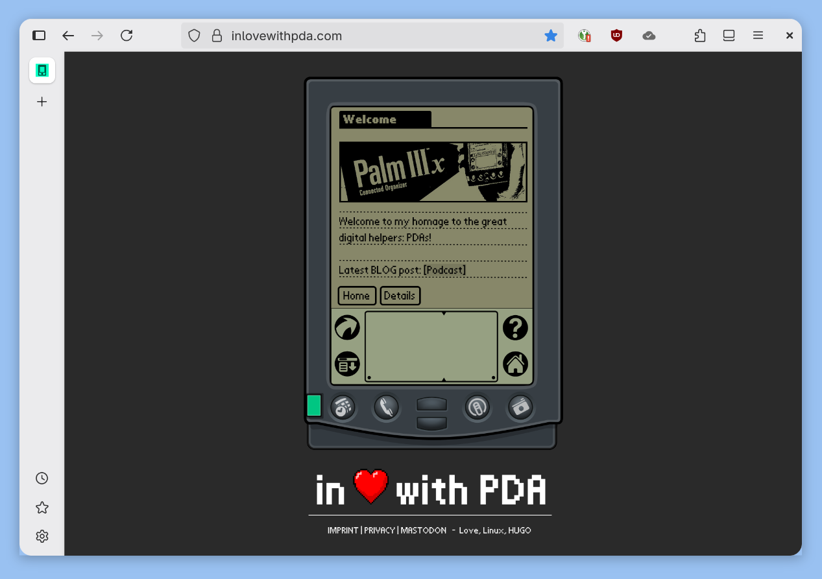
Task: Click the Palm IIIx banner image
Action: [433, 172]
